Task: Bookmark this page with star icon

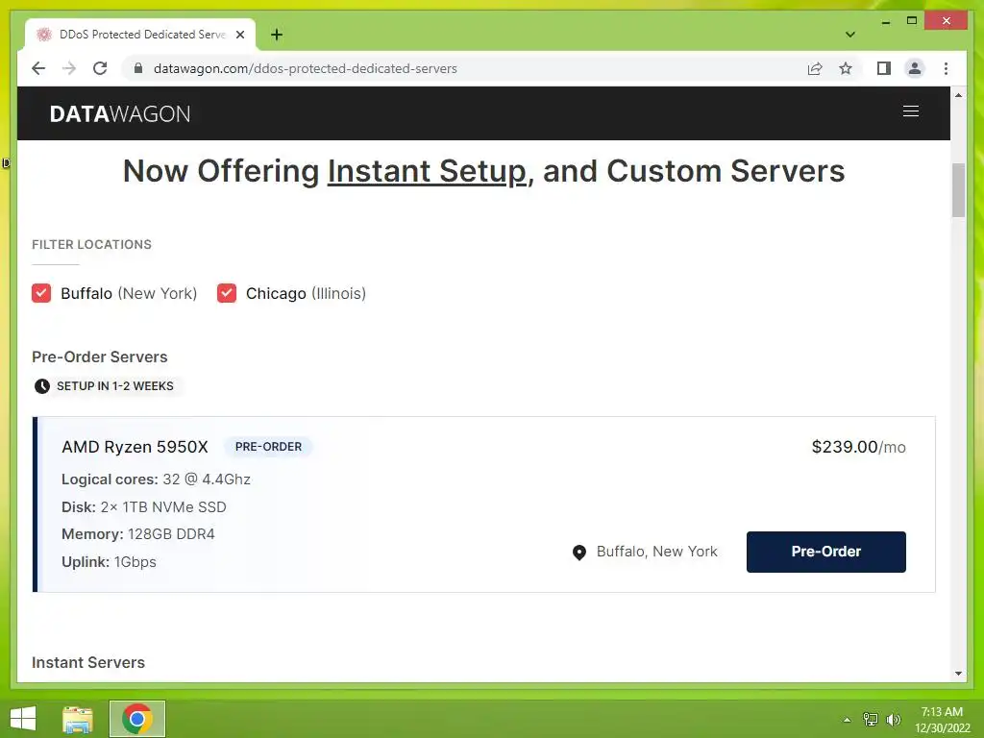Action: [846, 68]
